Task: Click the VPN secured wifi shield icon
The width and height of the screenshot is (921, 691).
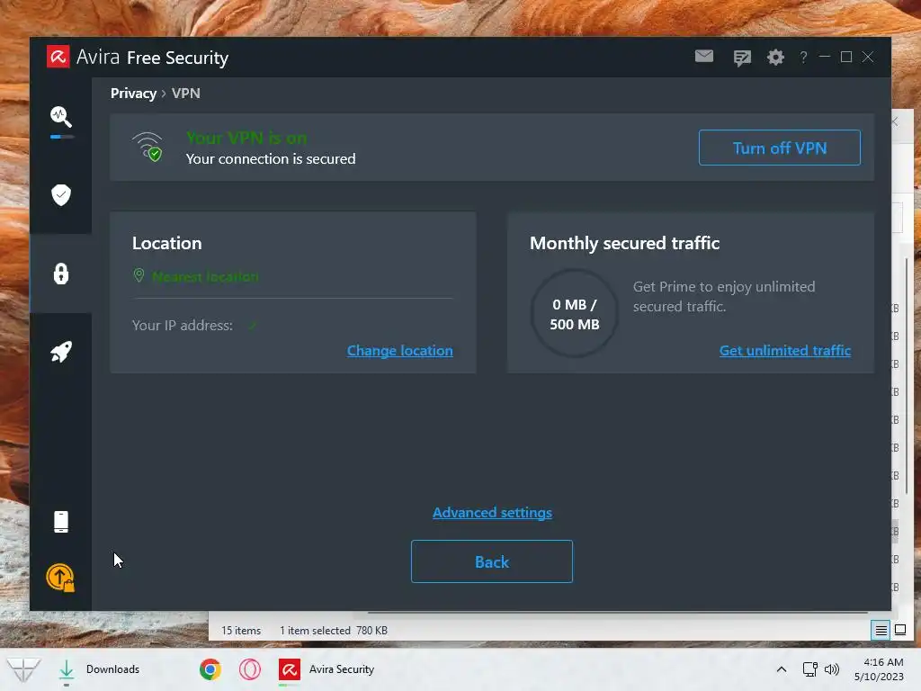Action: (148, 147)
